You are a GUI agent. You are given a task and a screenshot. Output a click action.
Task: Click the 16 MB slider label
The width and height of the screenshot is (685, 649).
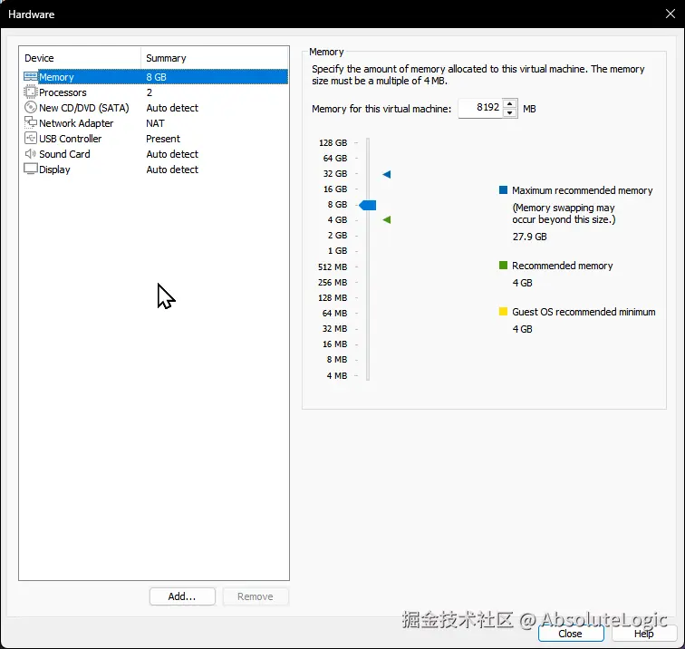click(334, 344)
